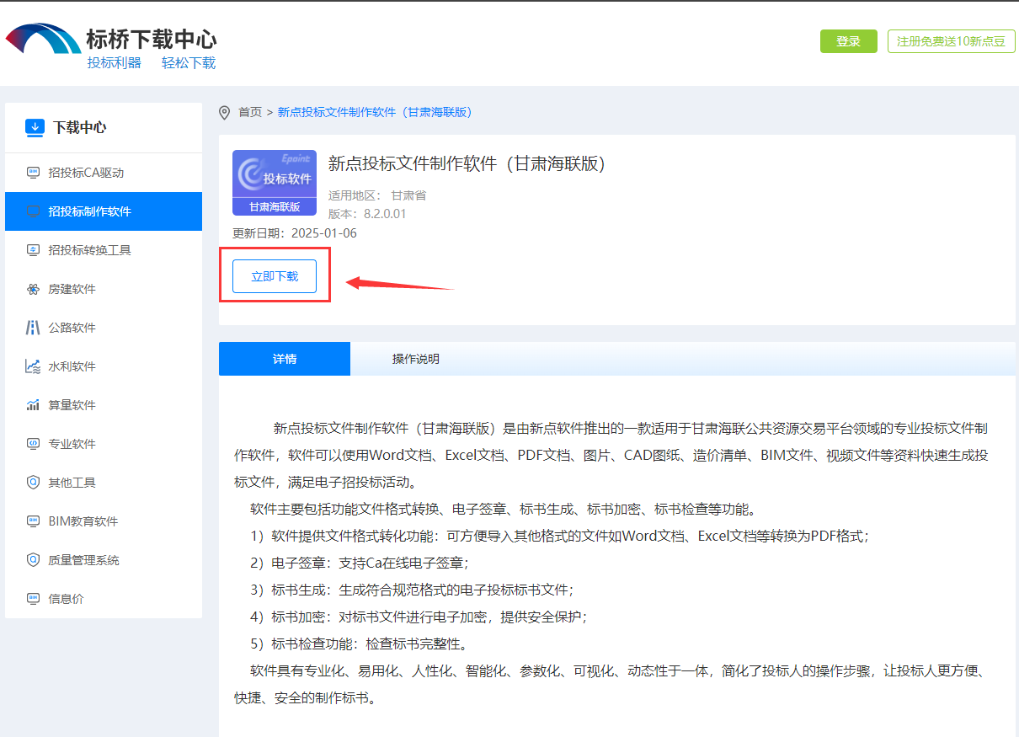Click the line starting 4）标书加密
Image resolution: width=1019 pixels, height=737 pixels.
419,617
